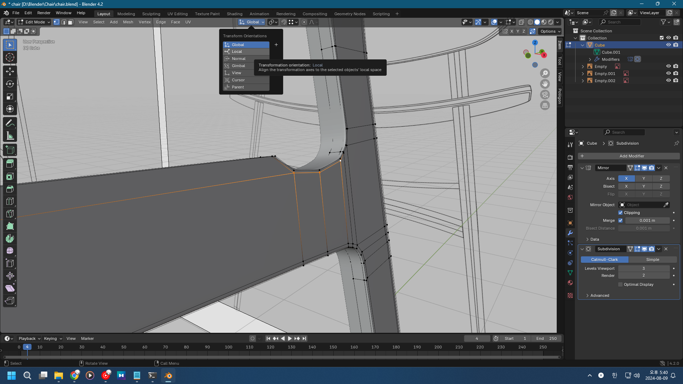
Task: Select Catmull-Clark subdivision type
Action: pyautogui.click(x=604, y=260)
